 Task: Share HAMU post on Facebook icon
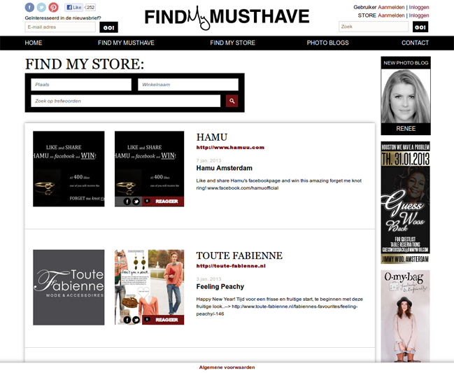coord(127,202)
